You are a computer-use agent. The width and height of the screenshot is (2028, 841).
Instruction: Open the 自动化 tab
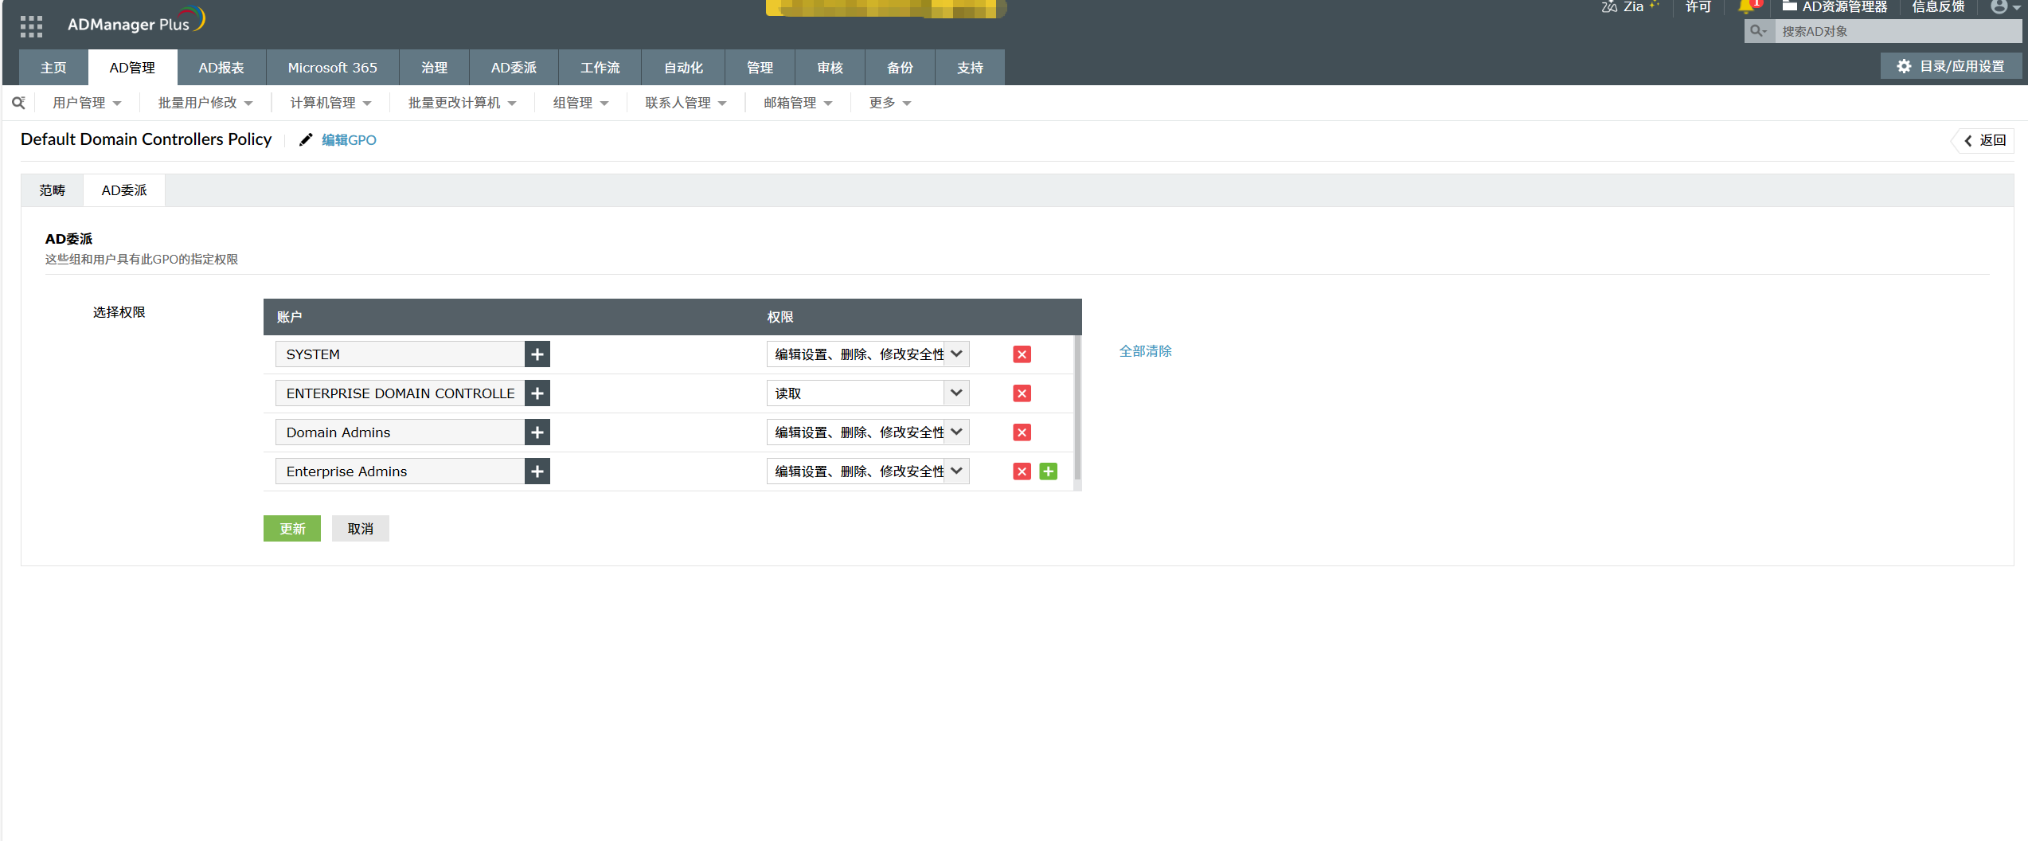point(683,68)
